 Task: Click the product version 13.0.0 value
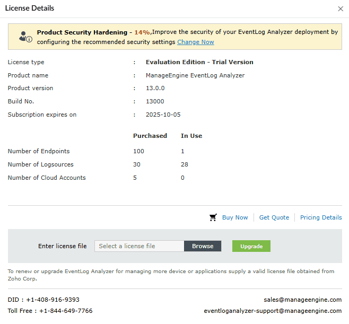coord(155,88)
